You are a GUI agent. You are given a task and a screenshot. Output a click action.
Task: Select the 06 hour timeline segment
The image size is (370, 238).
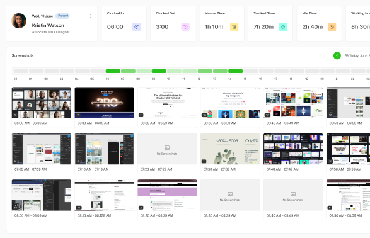click(113, 71)
